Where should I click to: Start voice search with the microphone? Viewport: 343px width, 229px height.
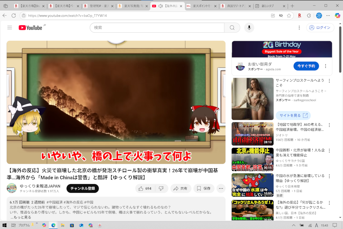pos(249,27)
